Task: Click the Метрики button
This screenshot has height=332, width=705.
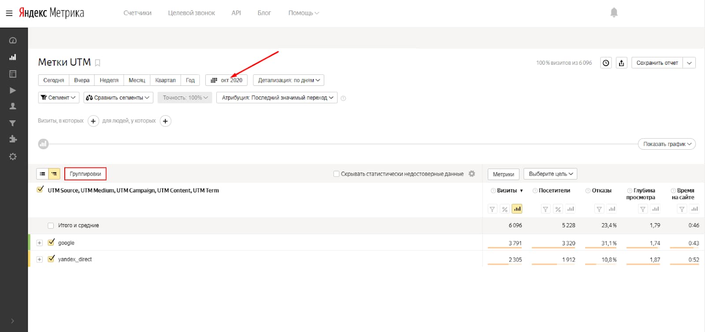Action: point(504,174)
